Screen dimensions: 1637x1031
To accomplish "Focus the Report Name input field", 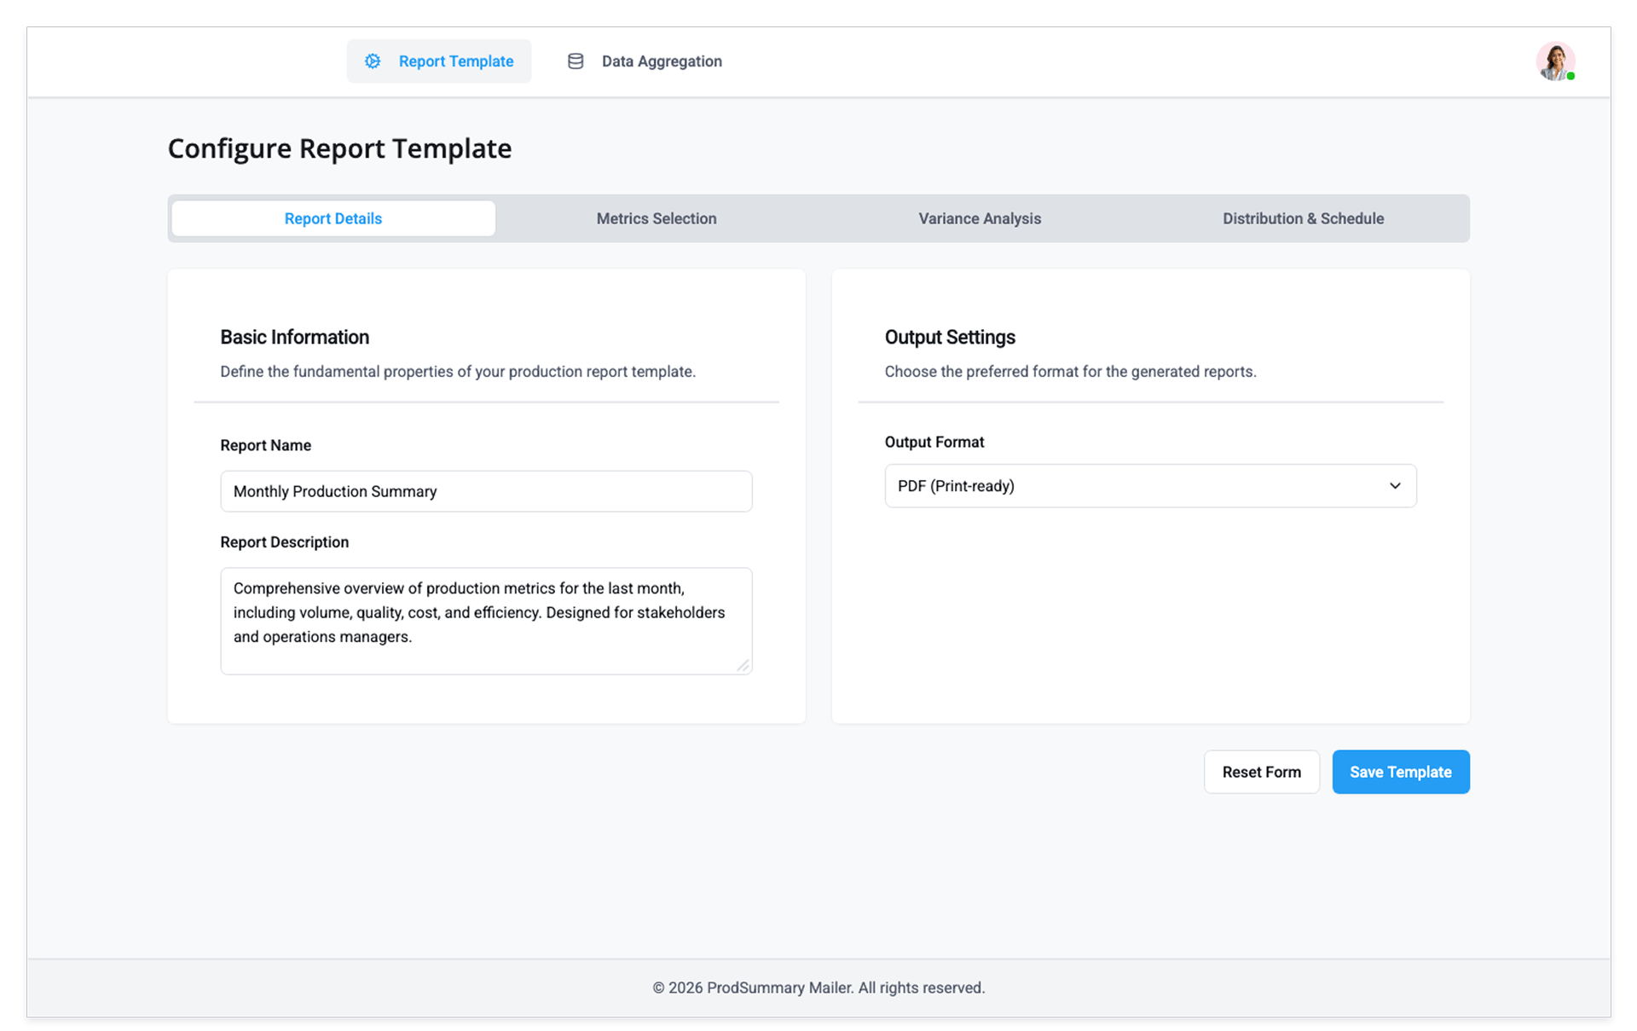I will tap(486, 491).
